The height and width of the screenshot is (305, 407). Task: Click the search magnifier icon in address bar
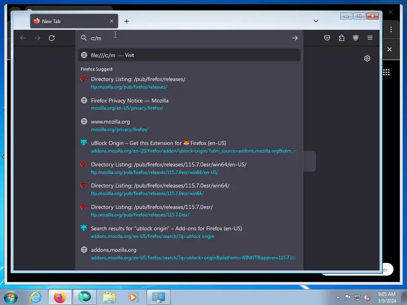click(x=83, y=38)
